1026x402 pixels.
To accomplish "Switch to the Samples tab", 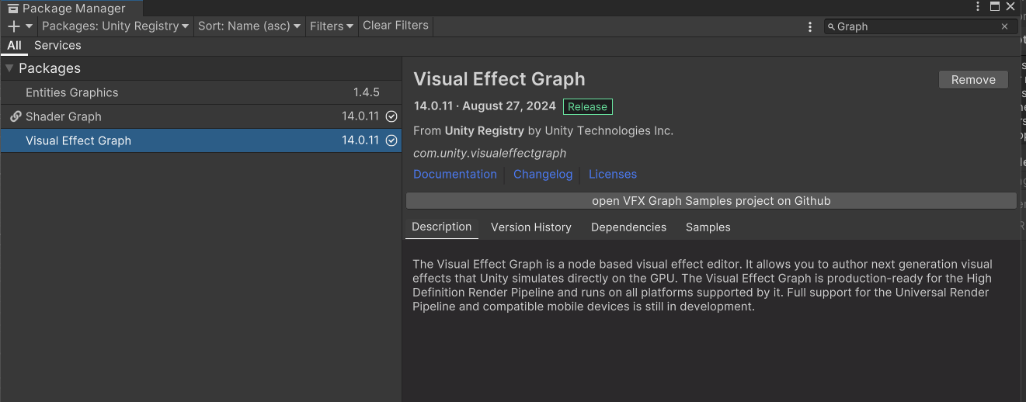I will (708, 227).
